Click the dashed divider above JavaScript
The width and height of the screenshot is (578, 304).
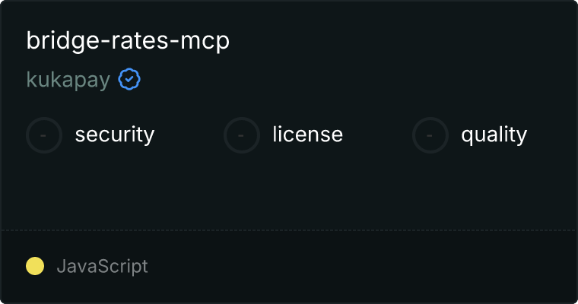tap(289, 230)
